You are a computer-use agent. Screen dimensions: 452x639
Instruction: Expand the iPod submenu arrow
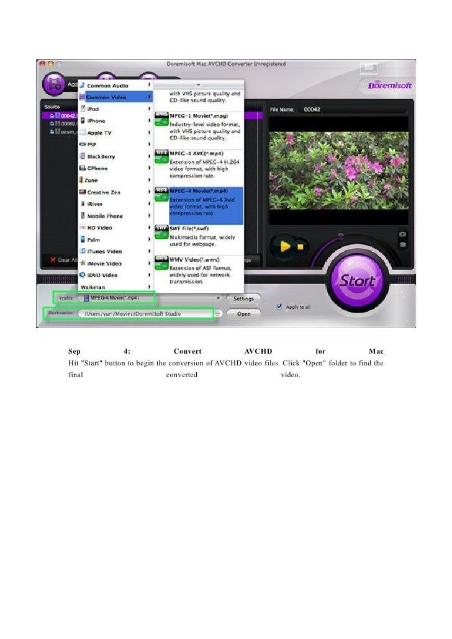click(x=149, y=109)
